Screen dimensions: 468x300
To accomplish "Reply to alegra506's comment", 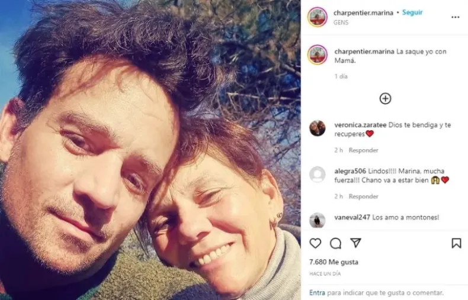I will (x=363, y=196).
